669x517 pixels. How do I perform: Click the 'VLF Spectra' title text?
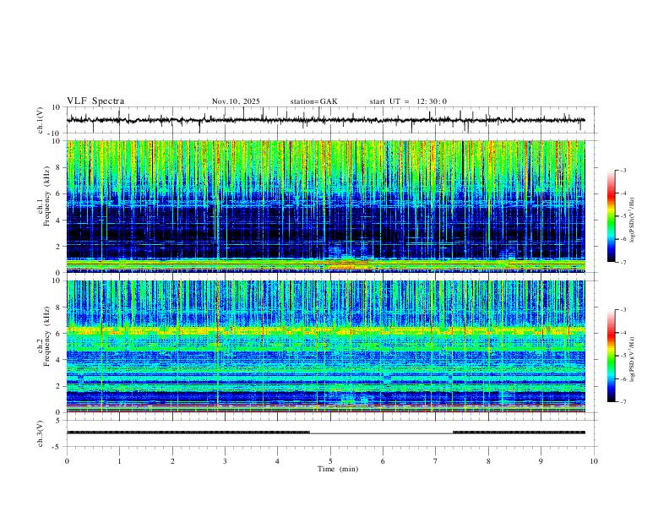tap(95, 101)
